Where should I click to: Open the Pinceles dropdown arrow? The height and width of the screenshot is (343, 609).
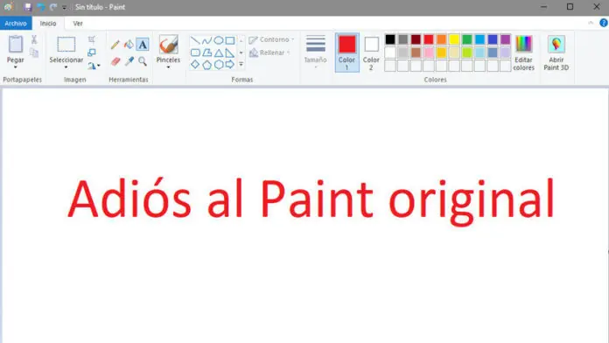[x=168, y=67]
